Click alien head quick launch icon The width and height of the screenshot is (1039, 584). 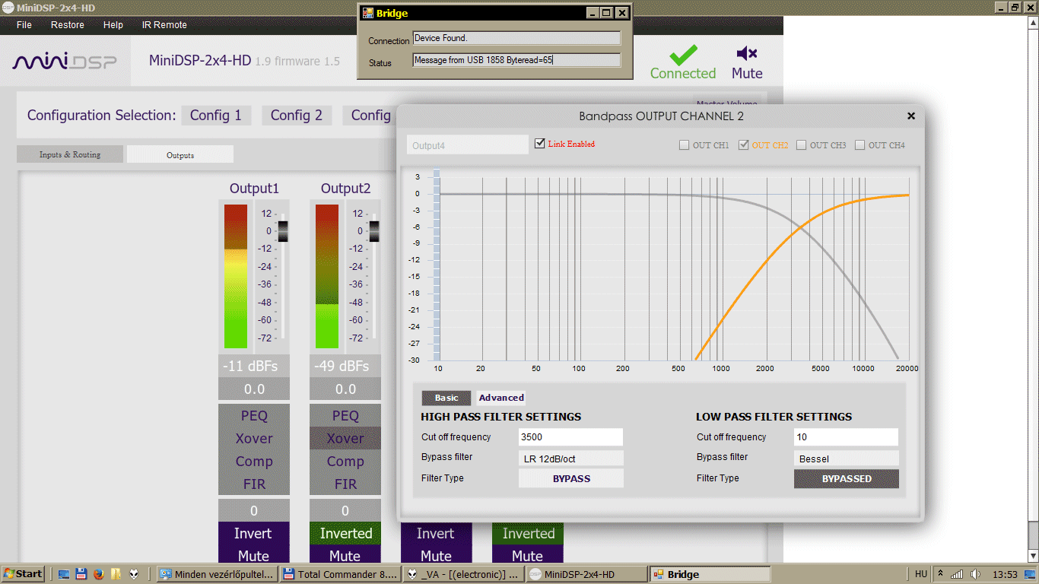click(x=134, y=574)
